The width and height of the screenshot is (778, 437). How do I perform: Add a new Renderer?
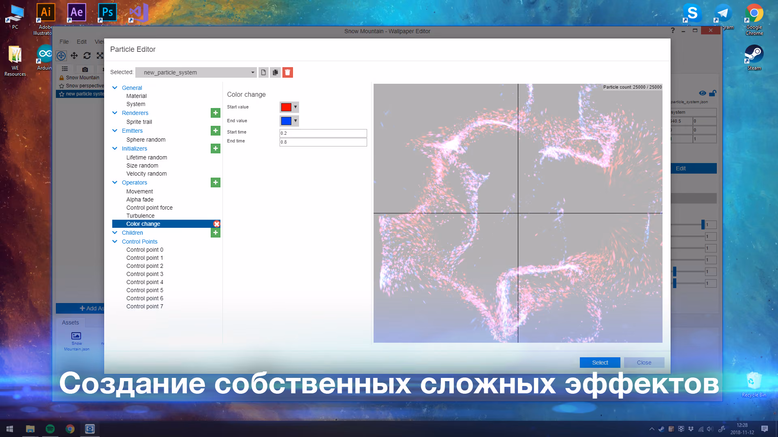216,113
